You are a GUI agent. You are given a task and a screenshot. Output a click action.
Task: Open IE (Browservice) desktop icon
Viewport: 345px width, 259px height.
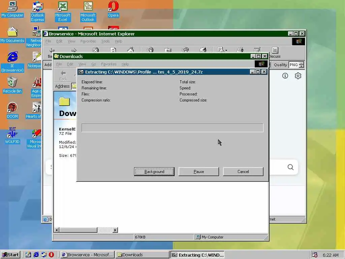point(12,62)
